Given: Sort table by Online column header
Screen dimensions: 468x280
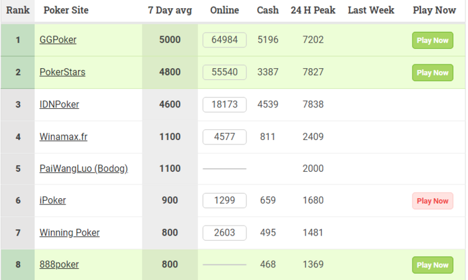Looking at the screenshot, I should (225, 11).
